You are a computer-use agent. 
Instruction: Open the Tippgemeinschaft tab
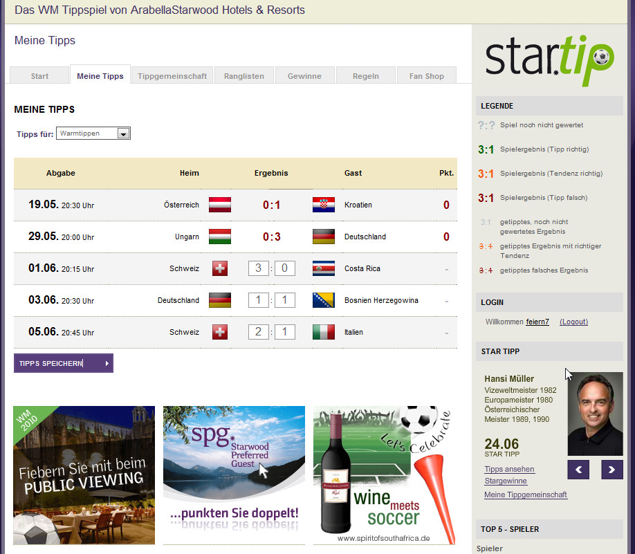172,75
